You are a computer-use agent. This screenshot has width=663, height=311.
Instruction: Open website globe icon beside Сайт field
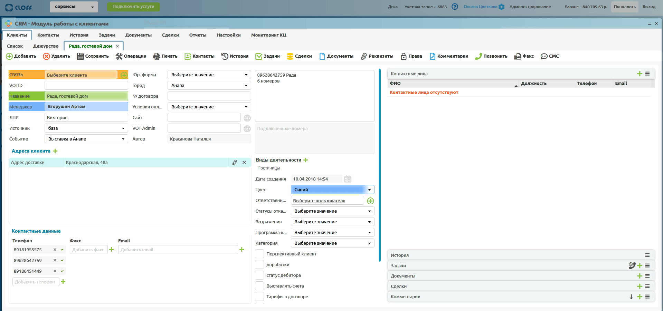pos(247,118)
